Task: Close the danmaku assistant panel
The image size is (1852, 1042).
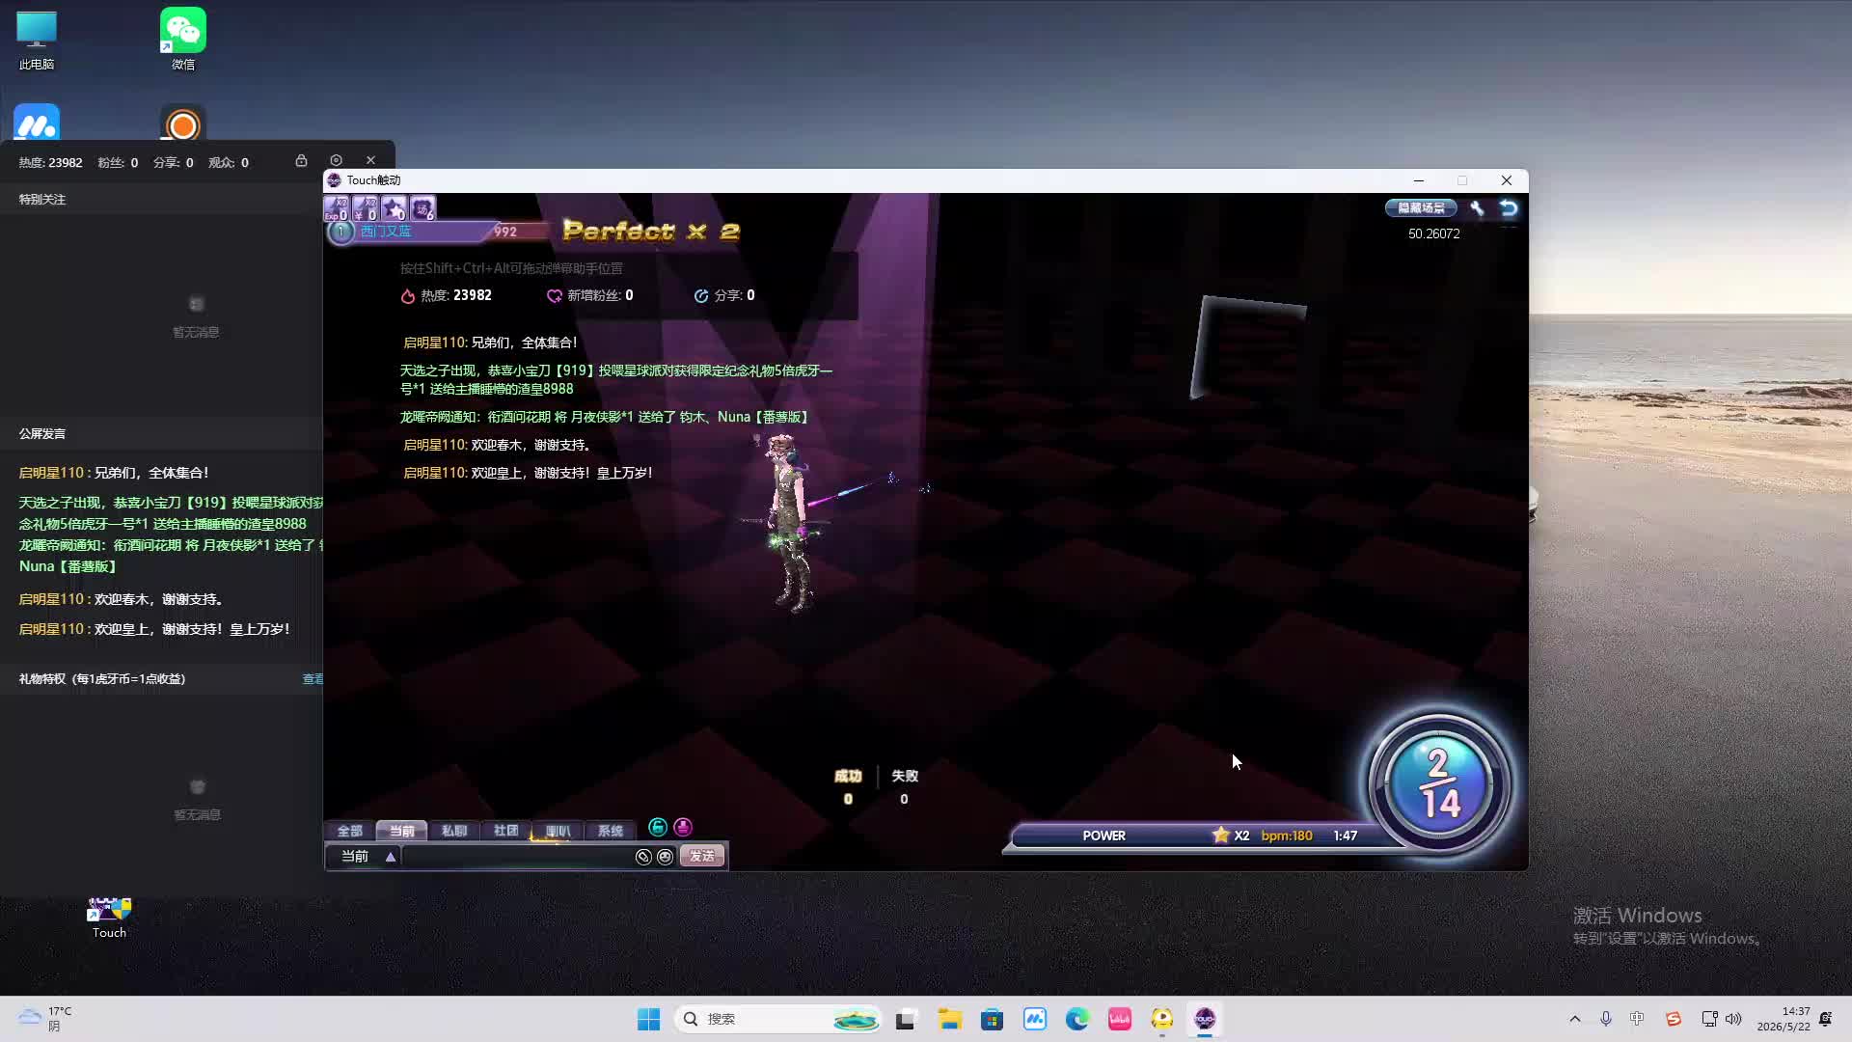Action: 370,160
